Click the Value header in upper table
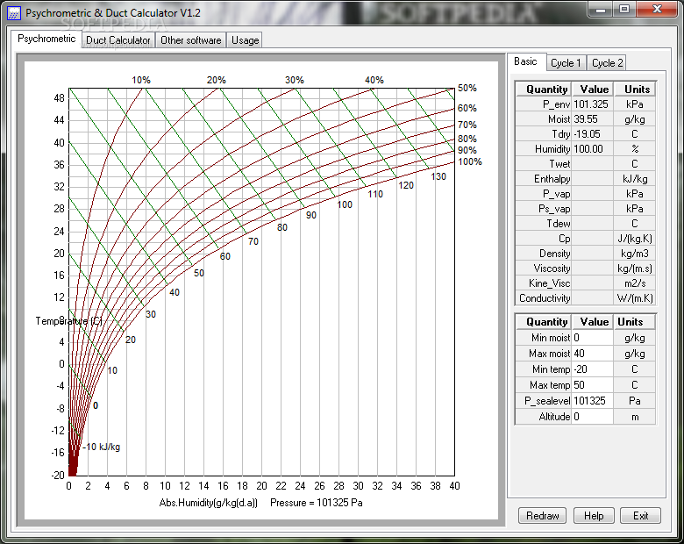This screenshot has height=544, width=684. click(x=593, y=89)
